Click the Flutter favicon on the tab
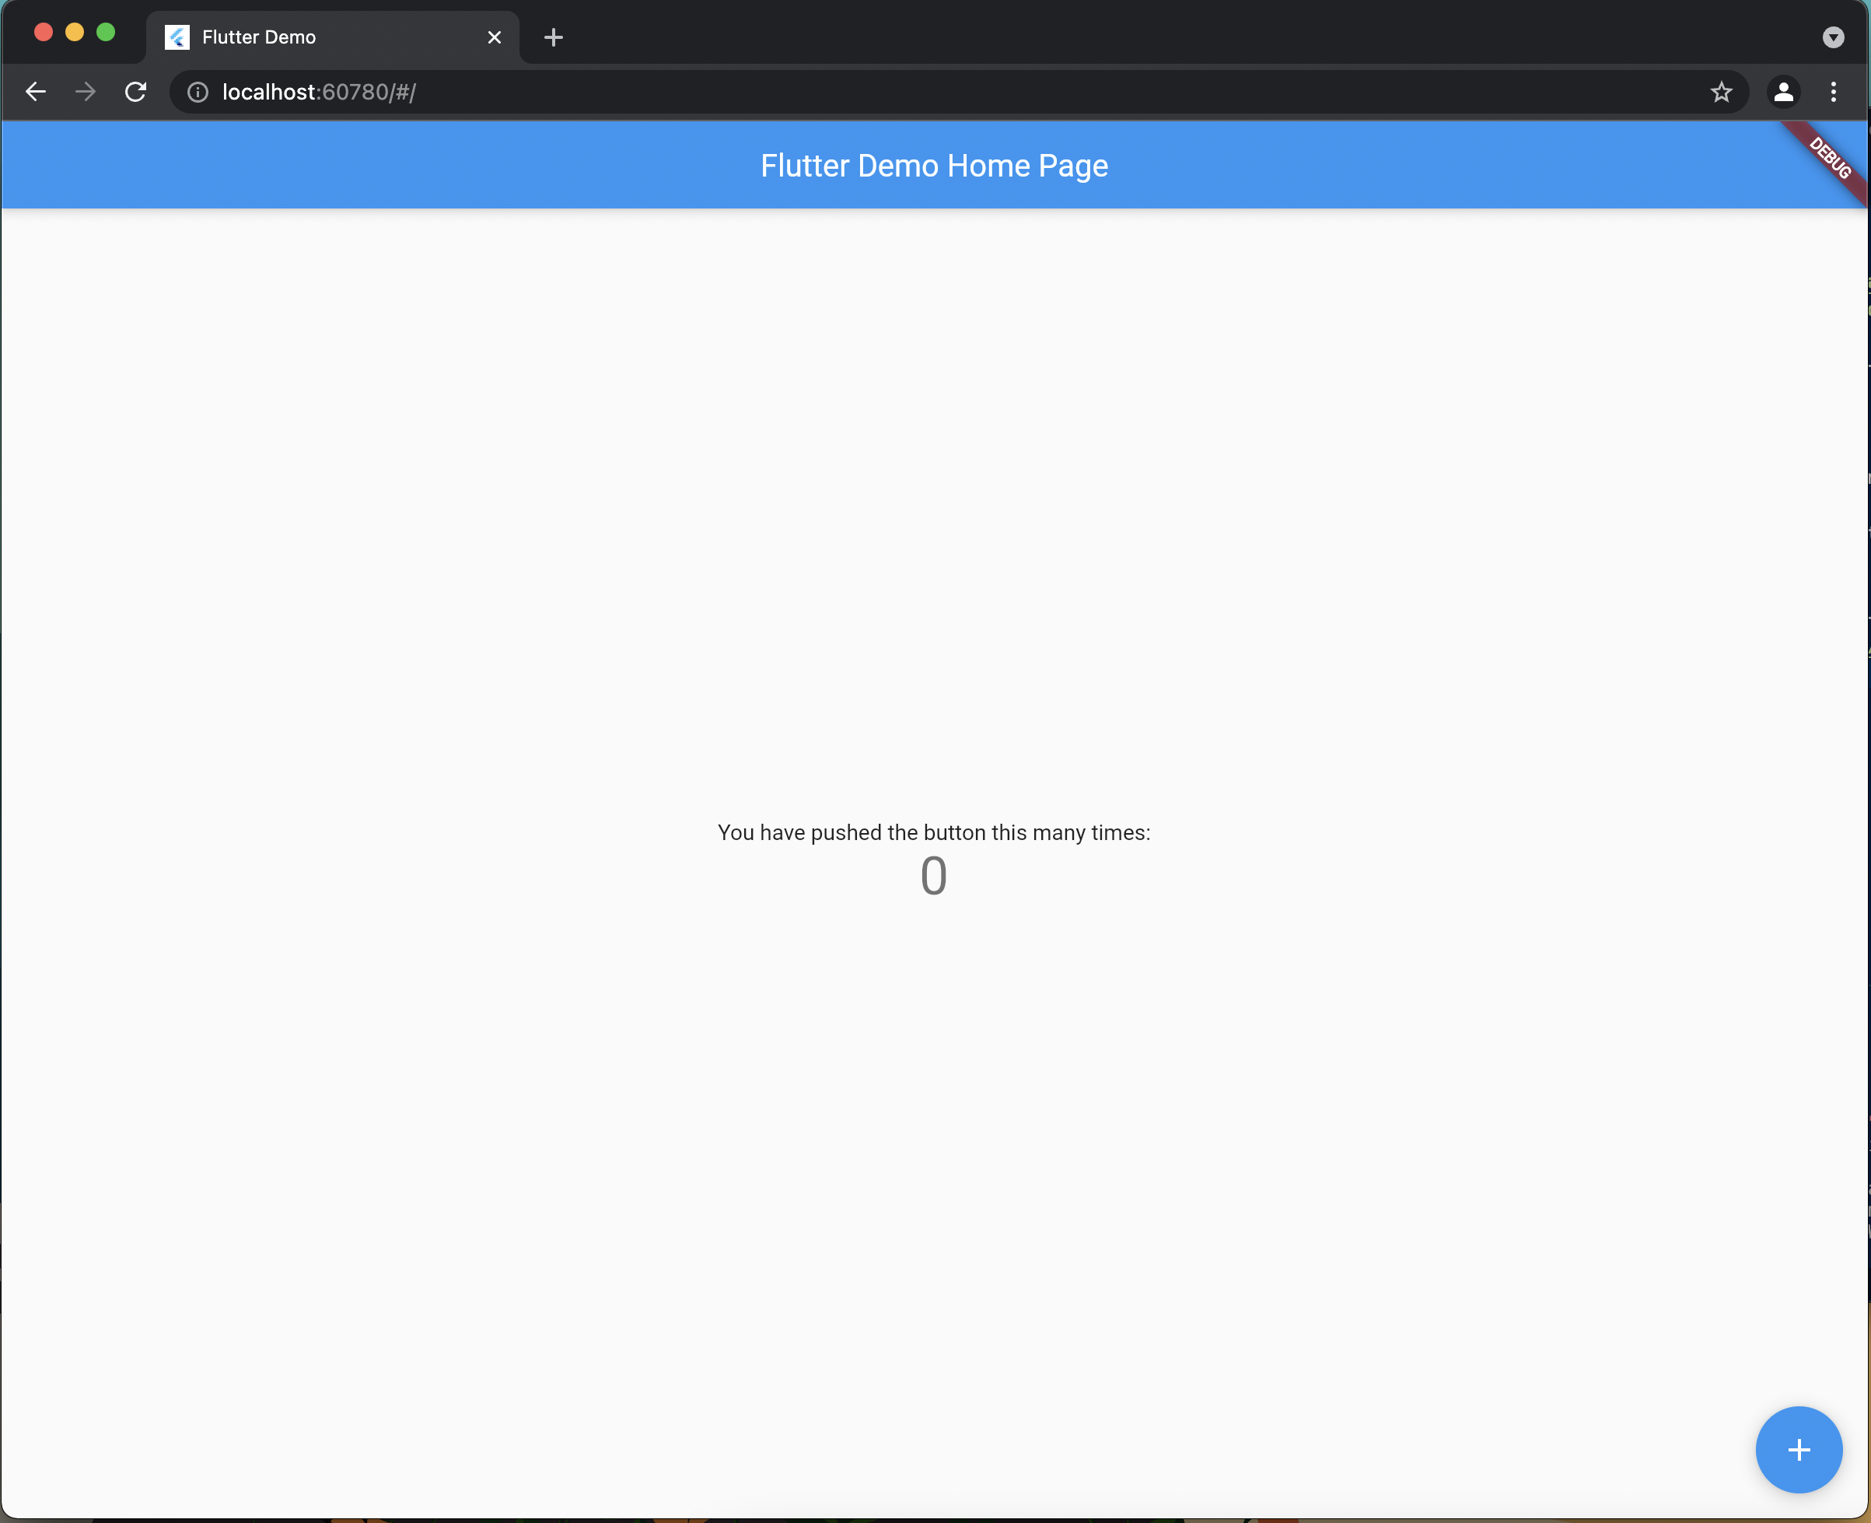This screenshot has width=1871, height=1523. [x=177, y=37]
